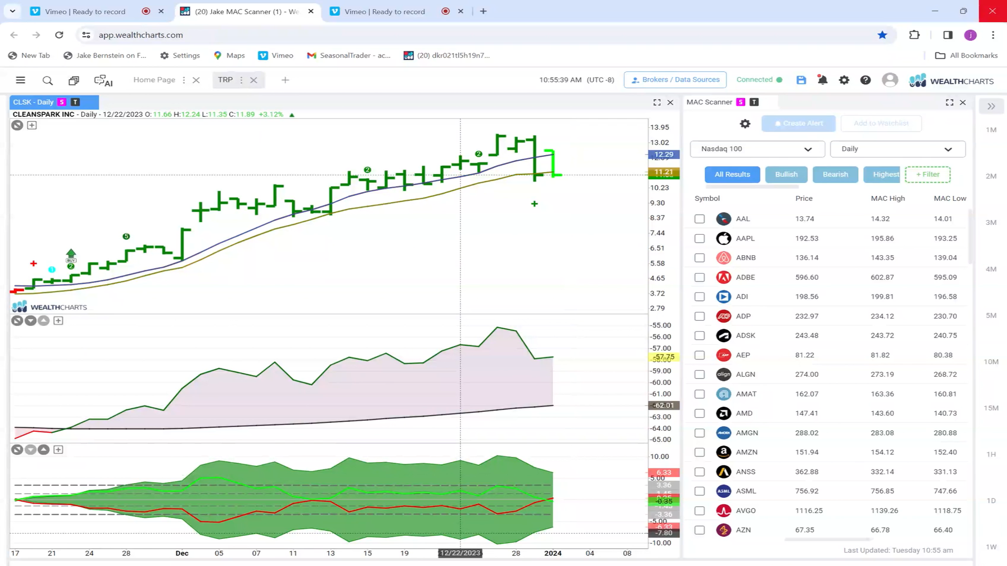Image resolution: width=1007 pixels, height=566 pixels.
Task: Click the Add to Watchlist button
Action: pos(881,124)
